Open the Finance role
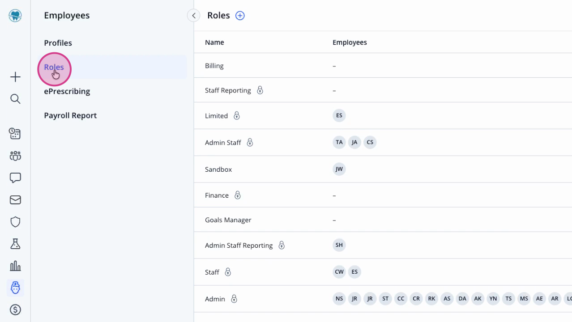The image size is (572, 322). (217, 195)
